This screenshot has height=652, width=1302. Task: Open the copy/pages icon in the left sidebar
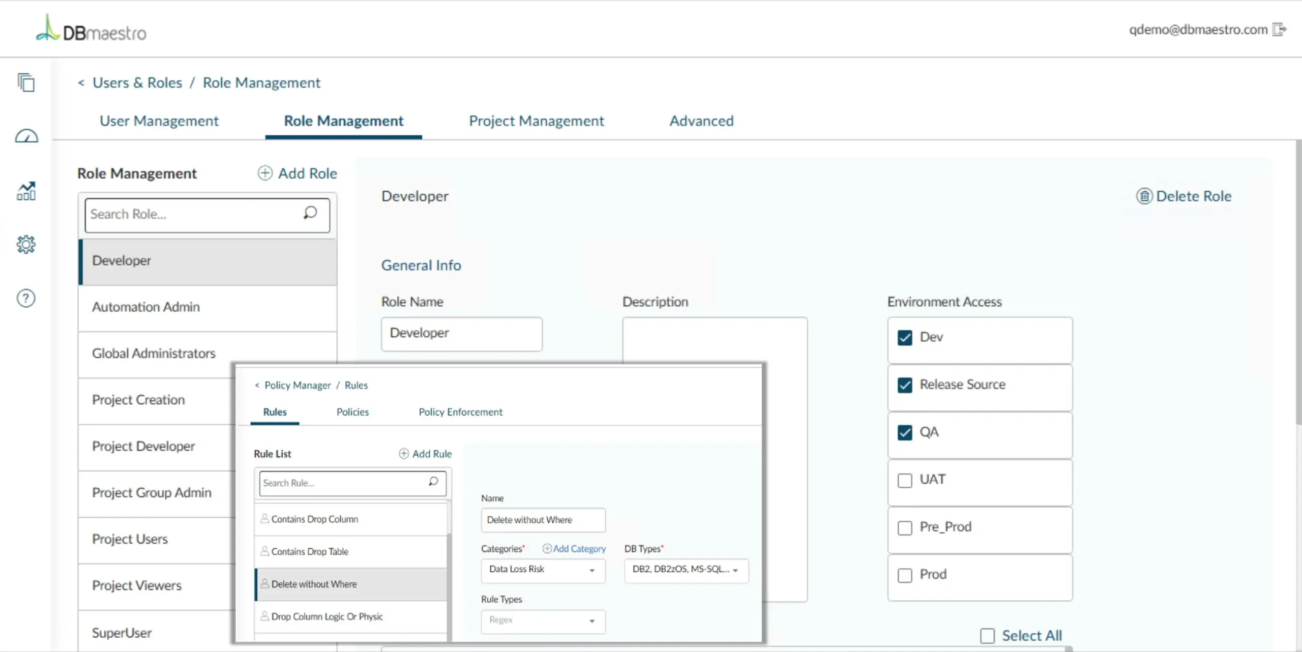[26, 82]
